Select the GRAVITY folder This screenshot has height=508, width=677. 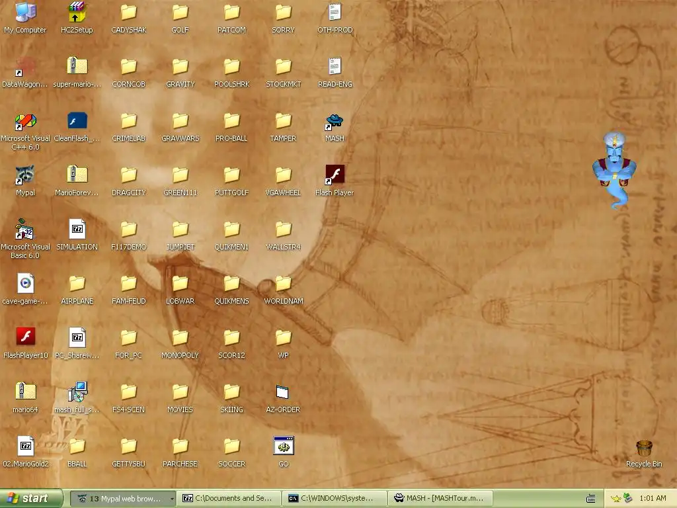click(x=180, y=67)
